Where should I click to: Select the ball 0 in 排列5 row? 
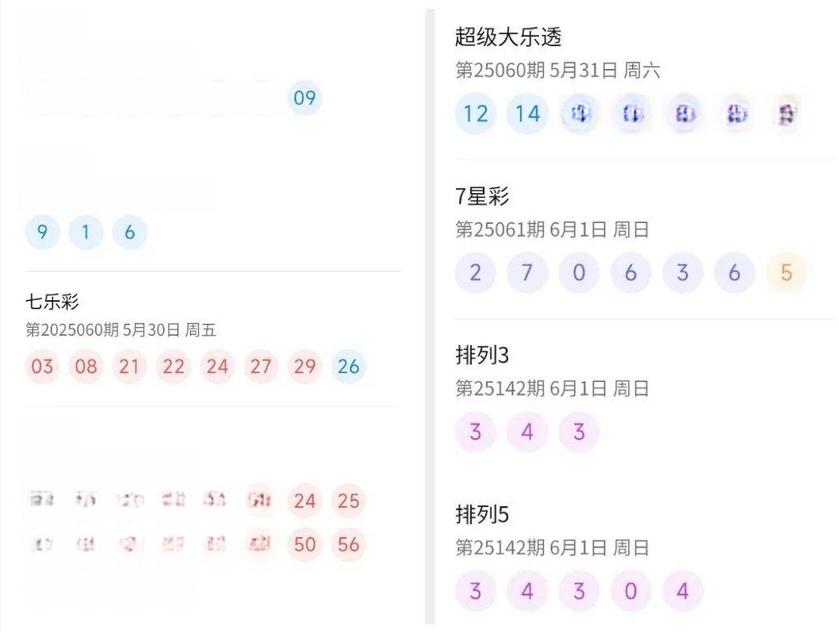coord(630,591)
